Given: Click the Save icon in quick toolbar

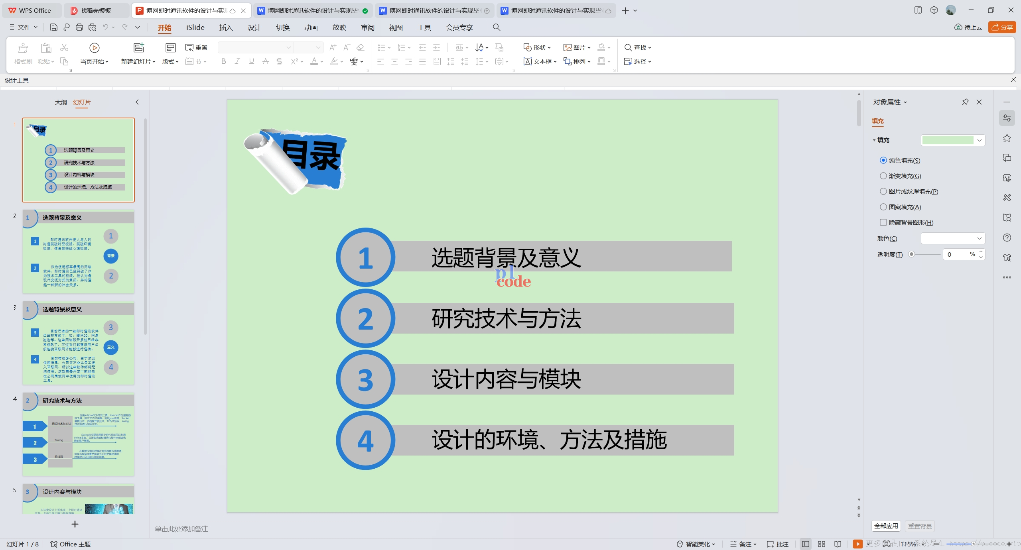Looking at the screenshot, I should tap(53, 27).
